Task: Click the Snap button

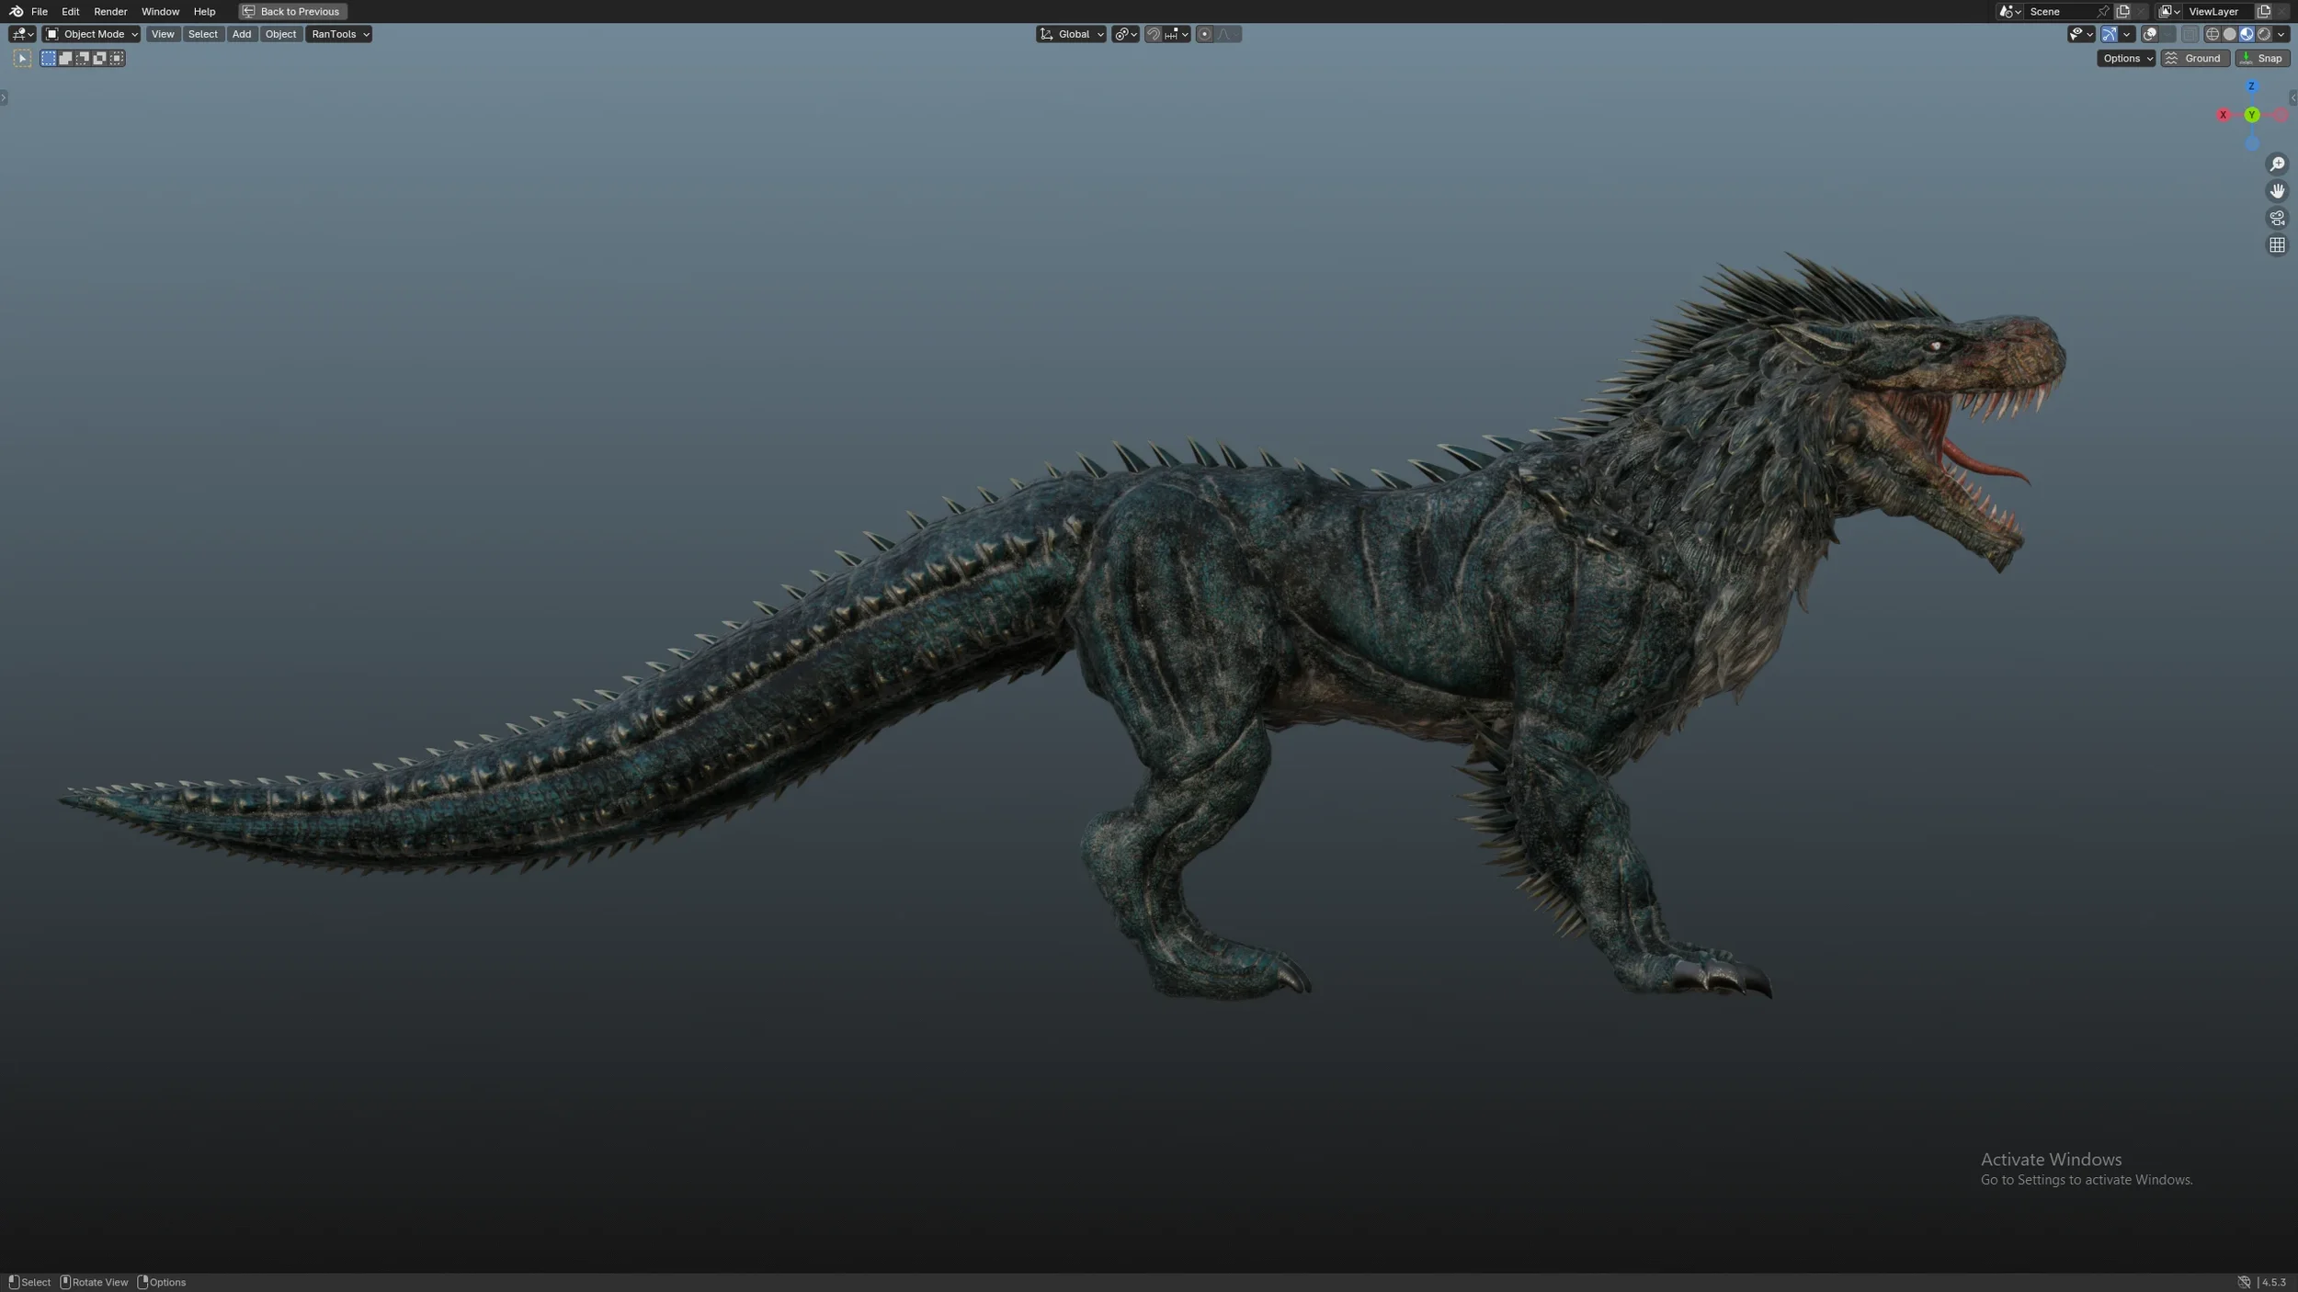Action: click(x=2262, y=58)
